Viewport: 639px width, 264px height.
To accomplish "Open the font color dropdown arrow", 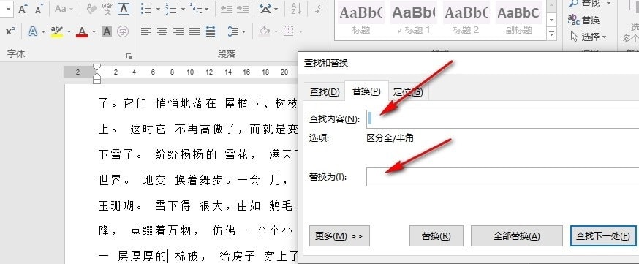I will click(94, 31).
